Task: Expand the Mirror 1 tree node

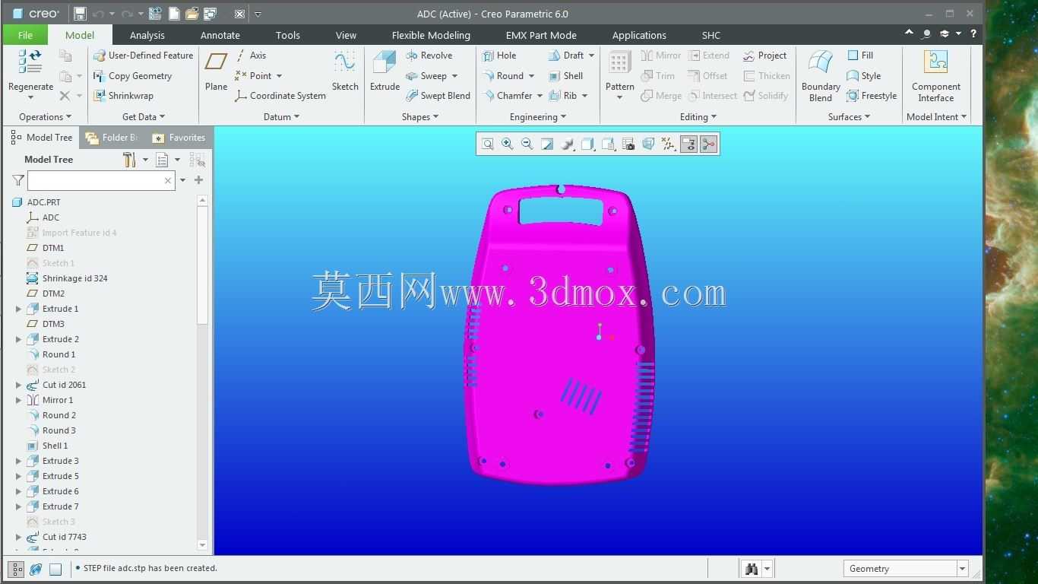Action: coord(18,400)
